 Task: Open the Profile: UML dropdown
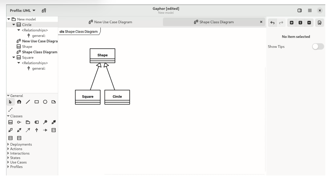pos(22,11)
